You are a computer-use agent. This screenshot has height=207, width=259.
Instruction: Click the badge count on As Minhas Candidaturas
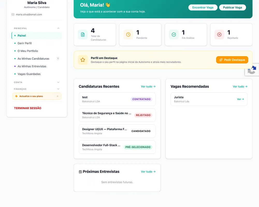point(58,58)
